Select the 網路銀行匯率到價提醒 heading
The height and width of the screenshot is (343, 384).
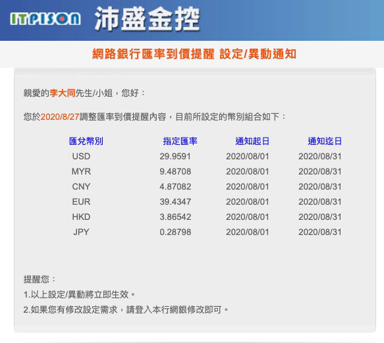153,54
